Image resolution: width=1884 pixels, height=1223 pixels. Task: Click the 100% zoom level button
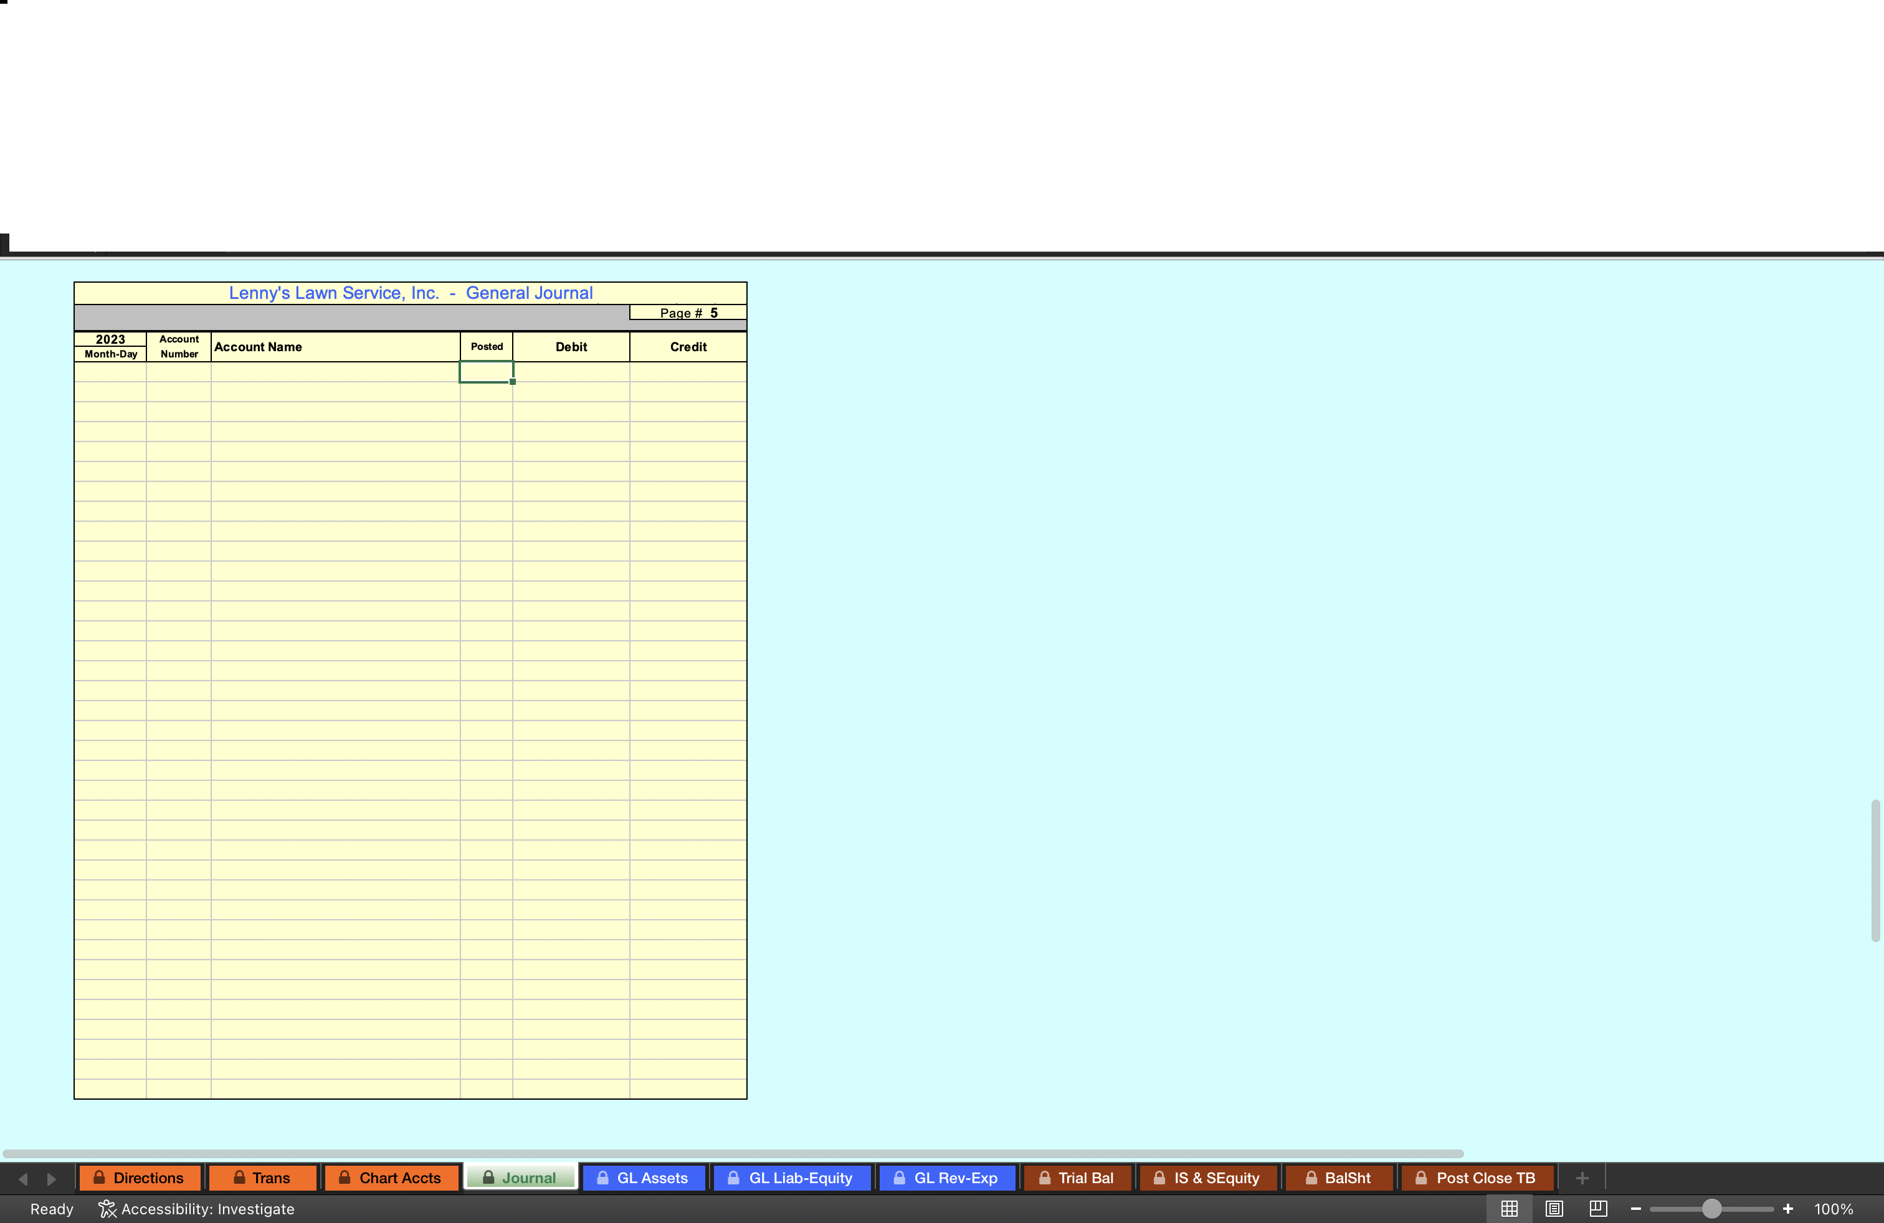pyautogui.click(x=1834, y=1209)
